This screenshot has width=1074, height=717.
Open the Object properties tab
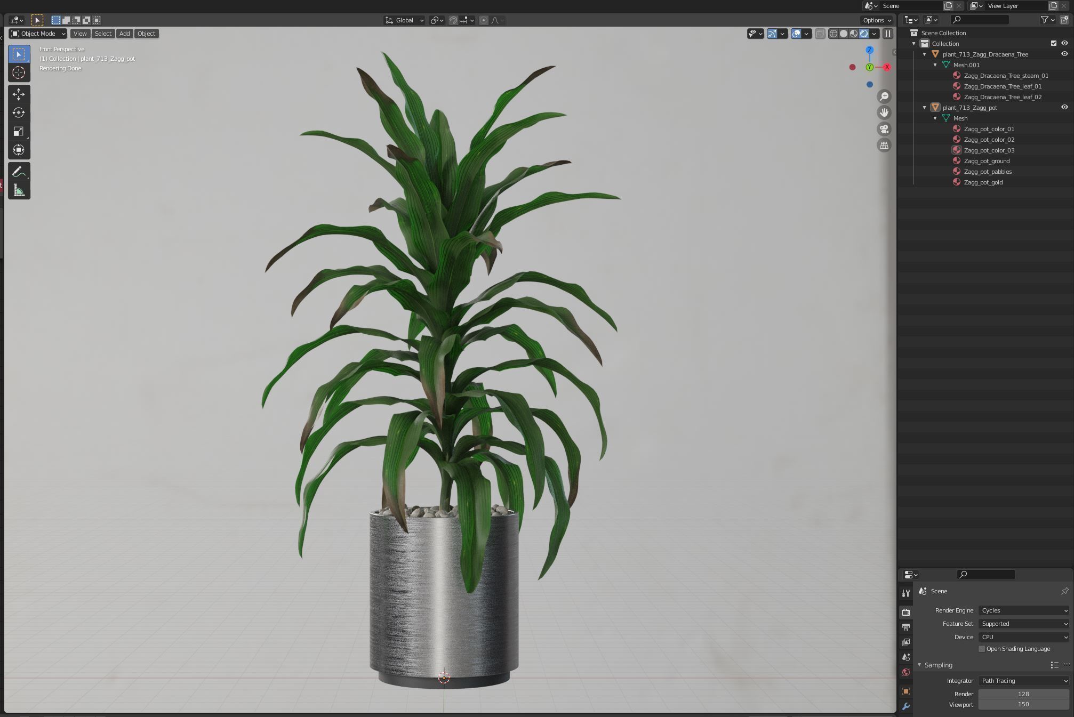[x=906, y=691]
